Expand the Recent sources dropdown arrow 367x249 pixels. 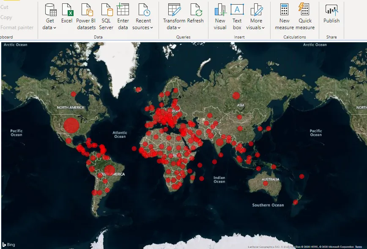[151, 27]
